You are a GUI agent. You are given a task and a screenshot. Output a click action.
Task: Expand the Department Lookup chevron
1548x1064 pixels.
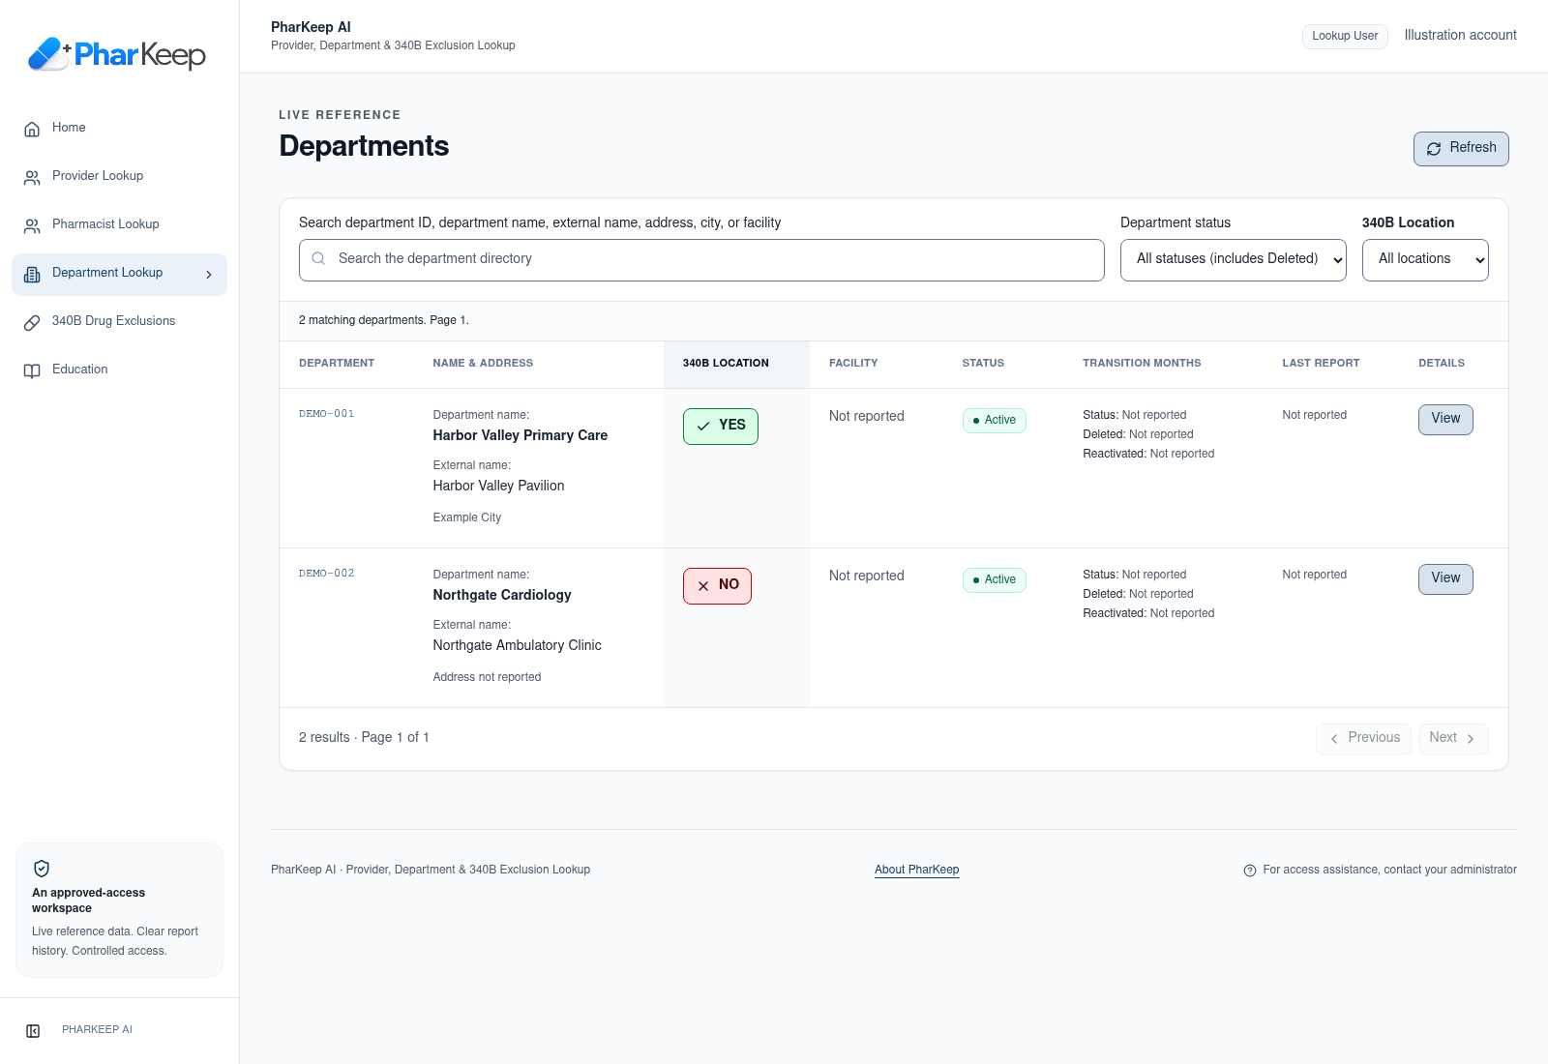coord(209,275)
